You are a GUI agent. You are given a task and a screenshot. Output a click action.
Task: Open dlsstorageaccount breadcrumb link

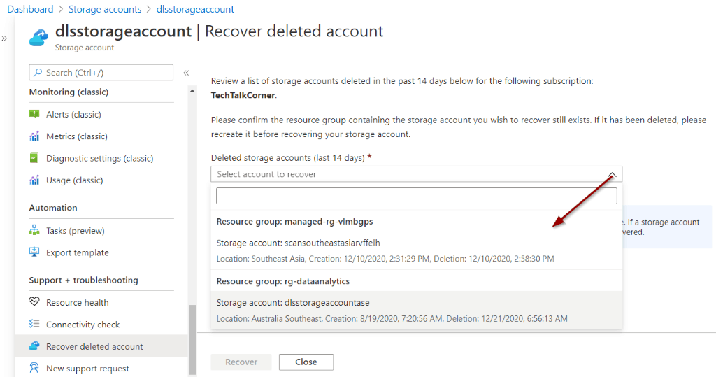click(195, 9)
